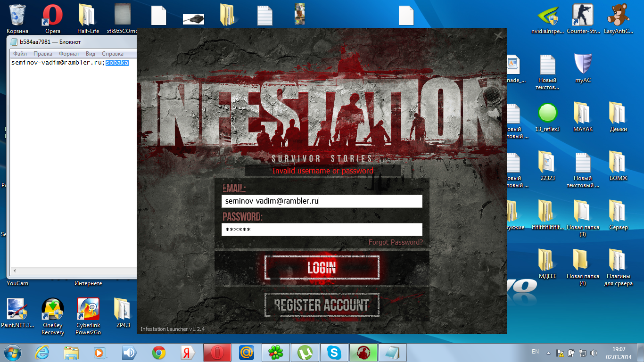Switch to Notepad taskbar button

click(x=392, y=352)
